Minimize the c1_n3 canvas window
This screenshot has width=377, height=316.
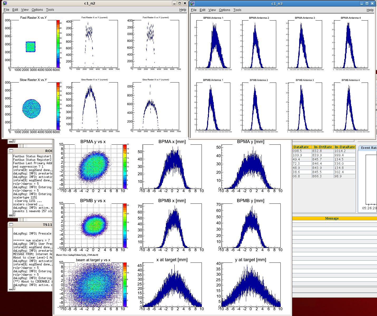coord(362,3)
